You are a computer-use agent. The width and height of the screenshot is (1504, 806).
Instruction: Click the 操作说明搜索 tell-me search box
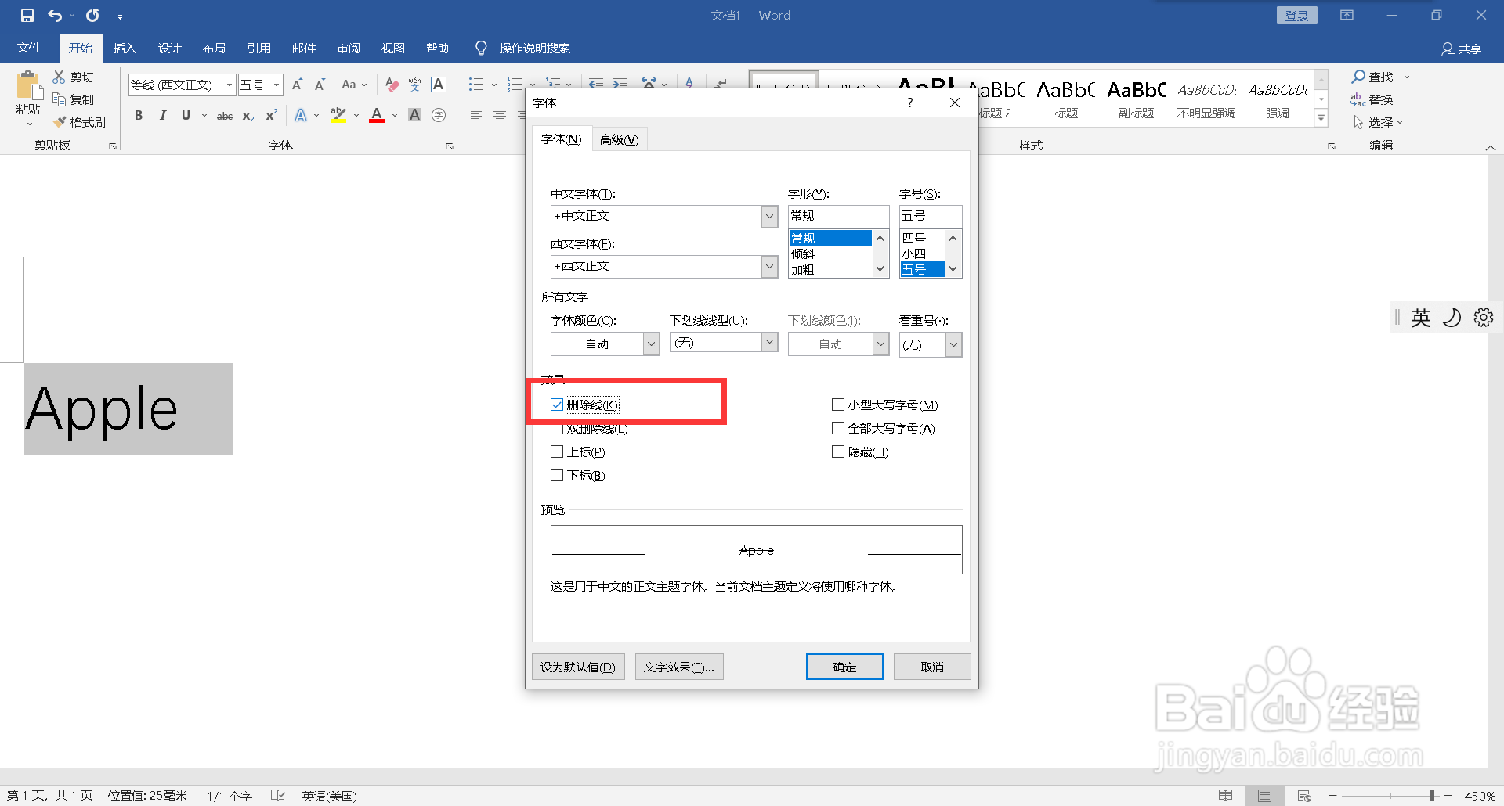coord(534,49)
